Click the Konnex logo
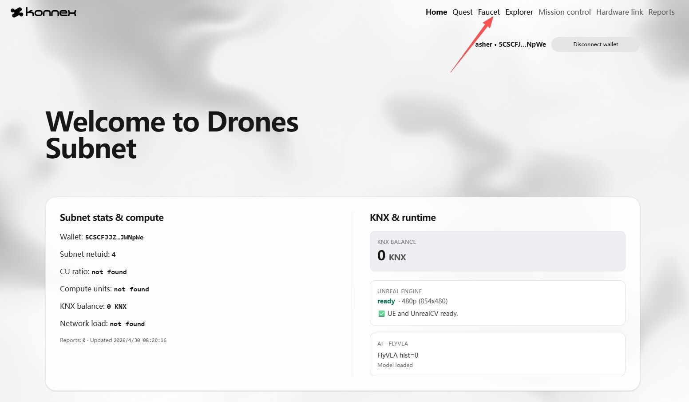Viewport: 689px width, 402px height. (x=44, y=12)
